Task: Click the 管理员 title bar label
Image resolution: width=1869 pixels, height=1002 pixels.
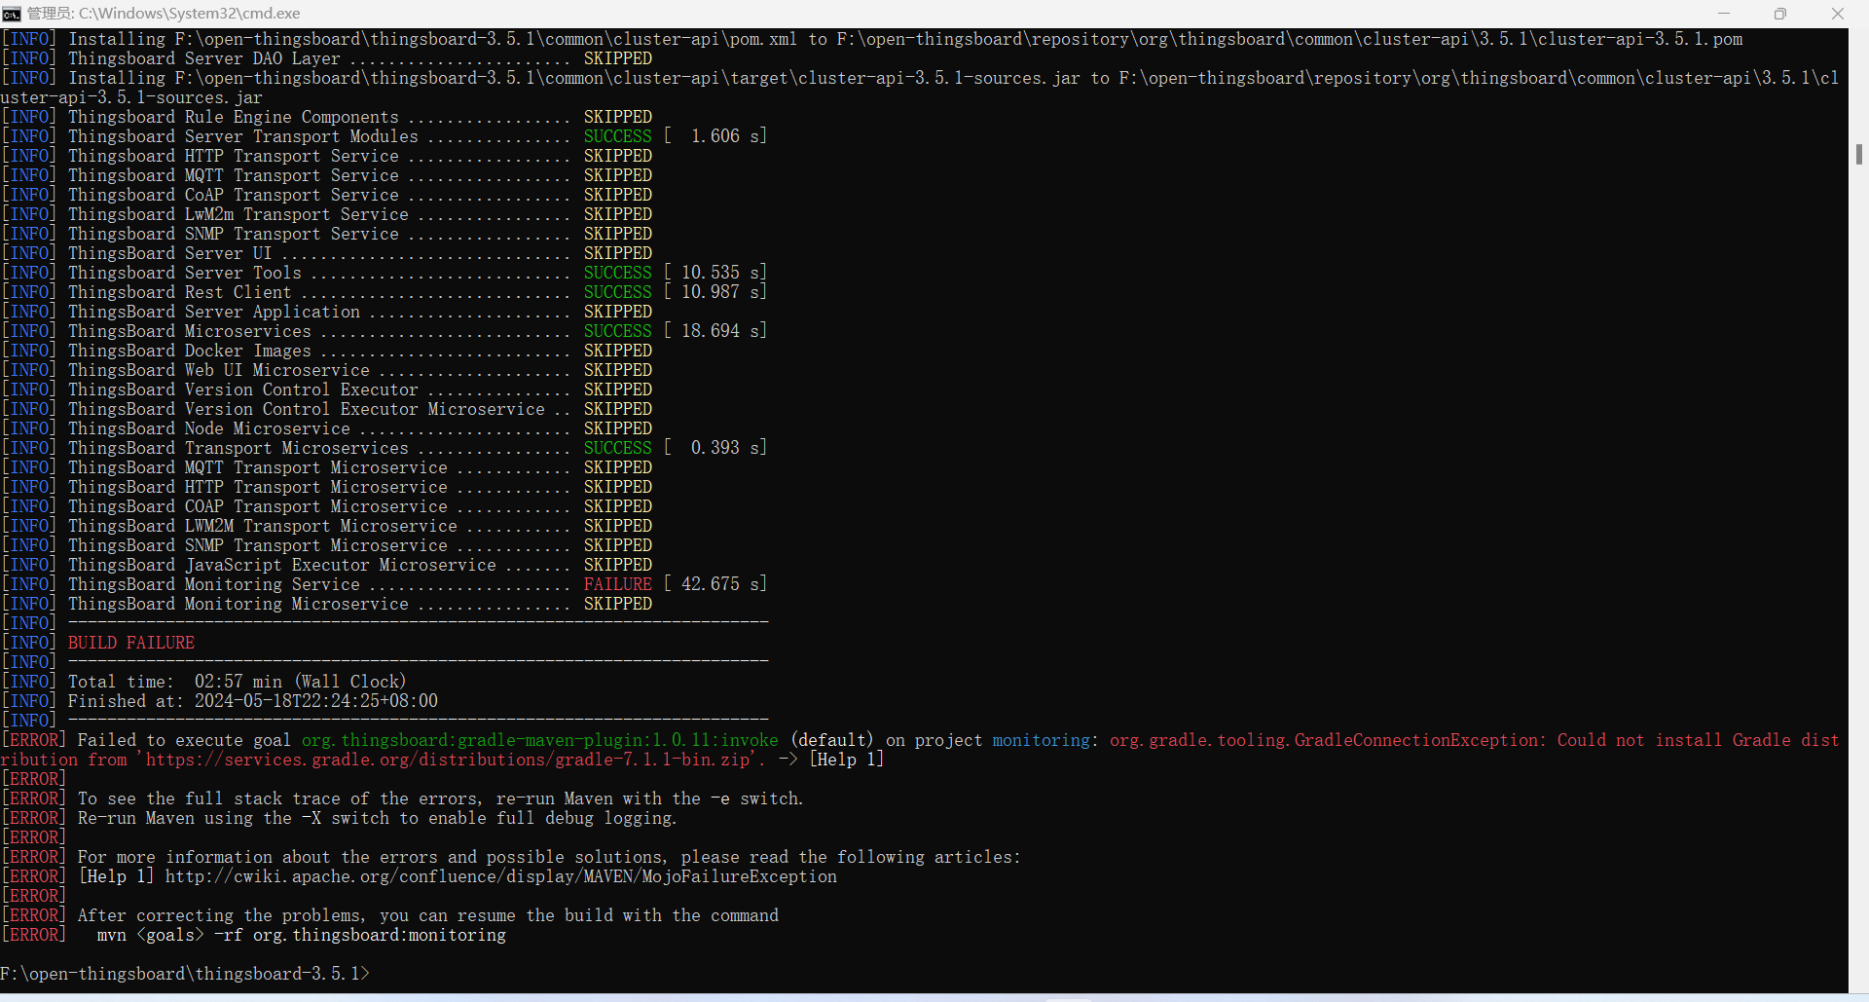Action: [49, 13]
